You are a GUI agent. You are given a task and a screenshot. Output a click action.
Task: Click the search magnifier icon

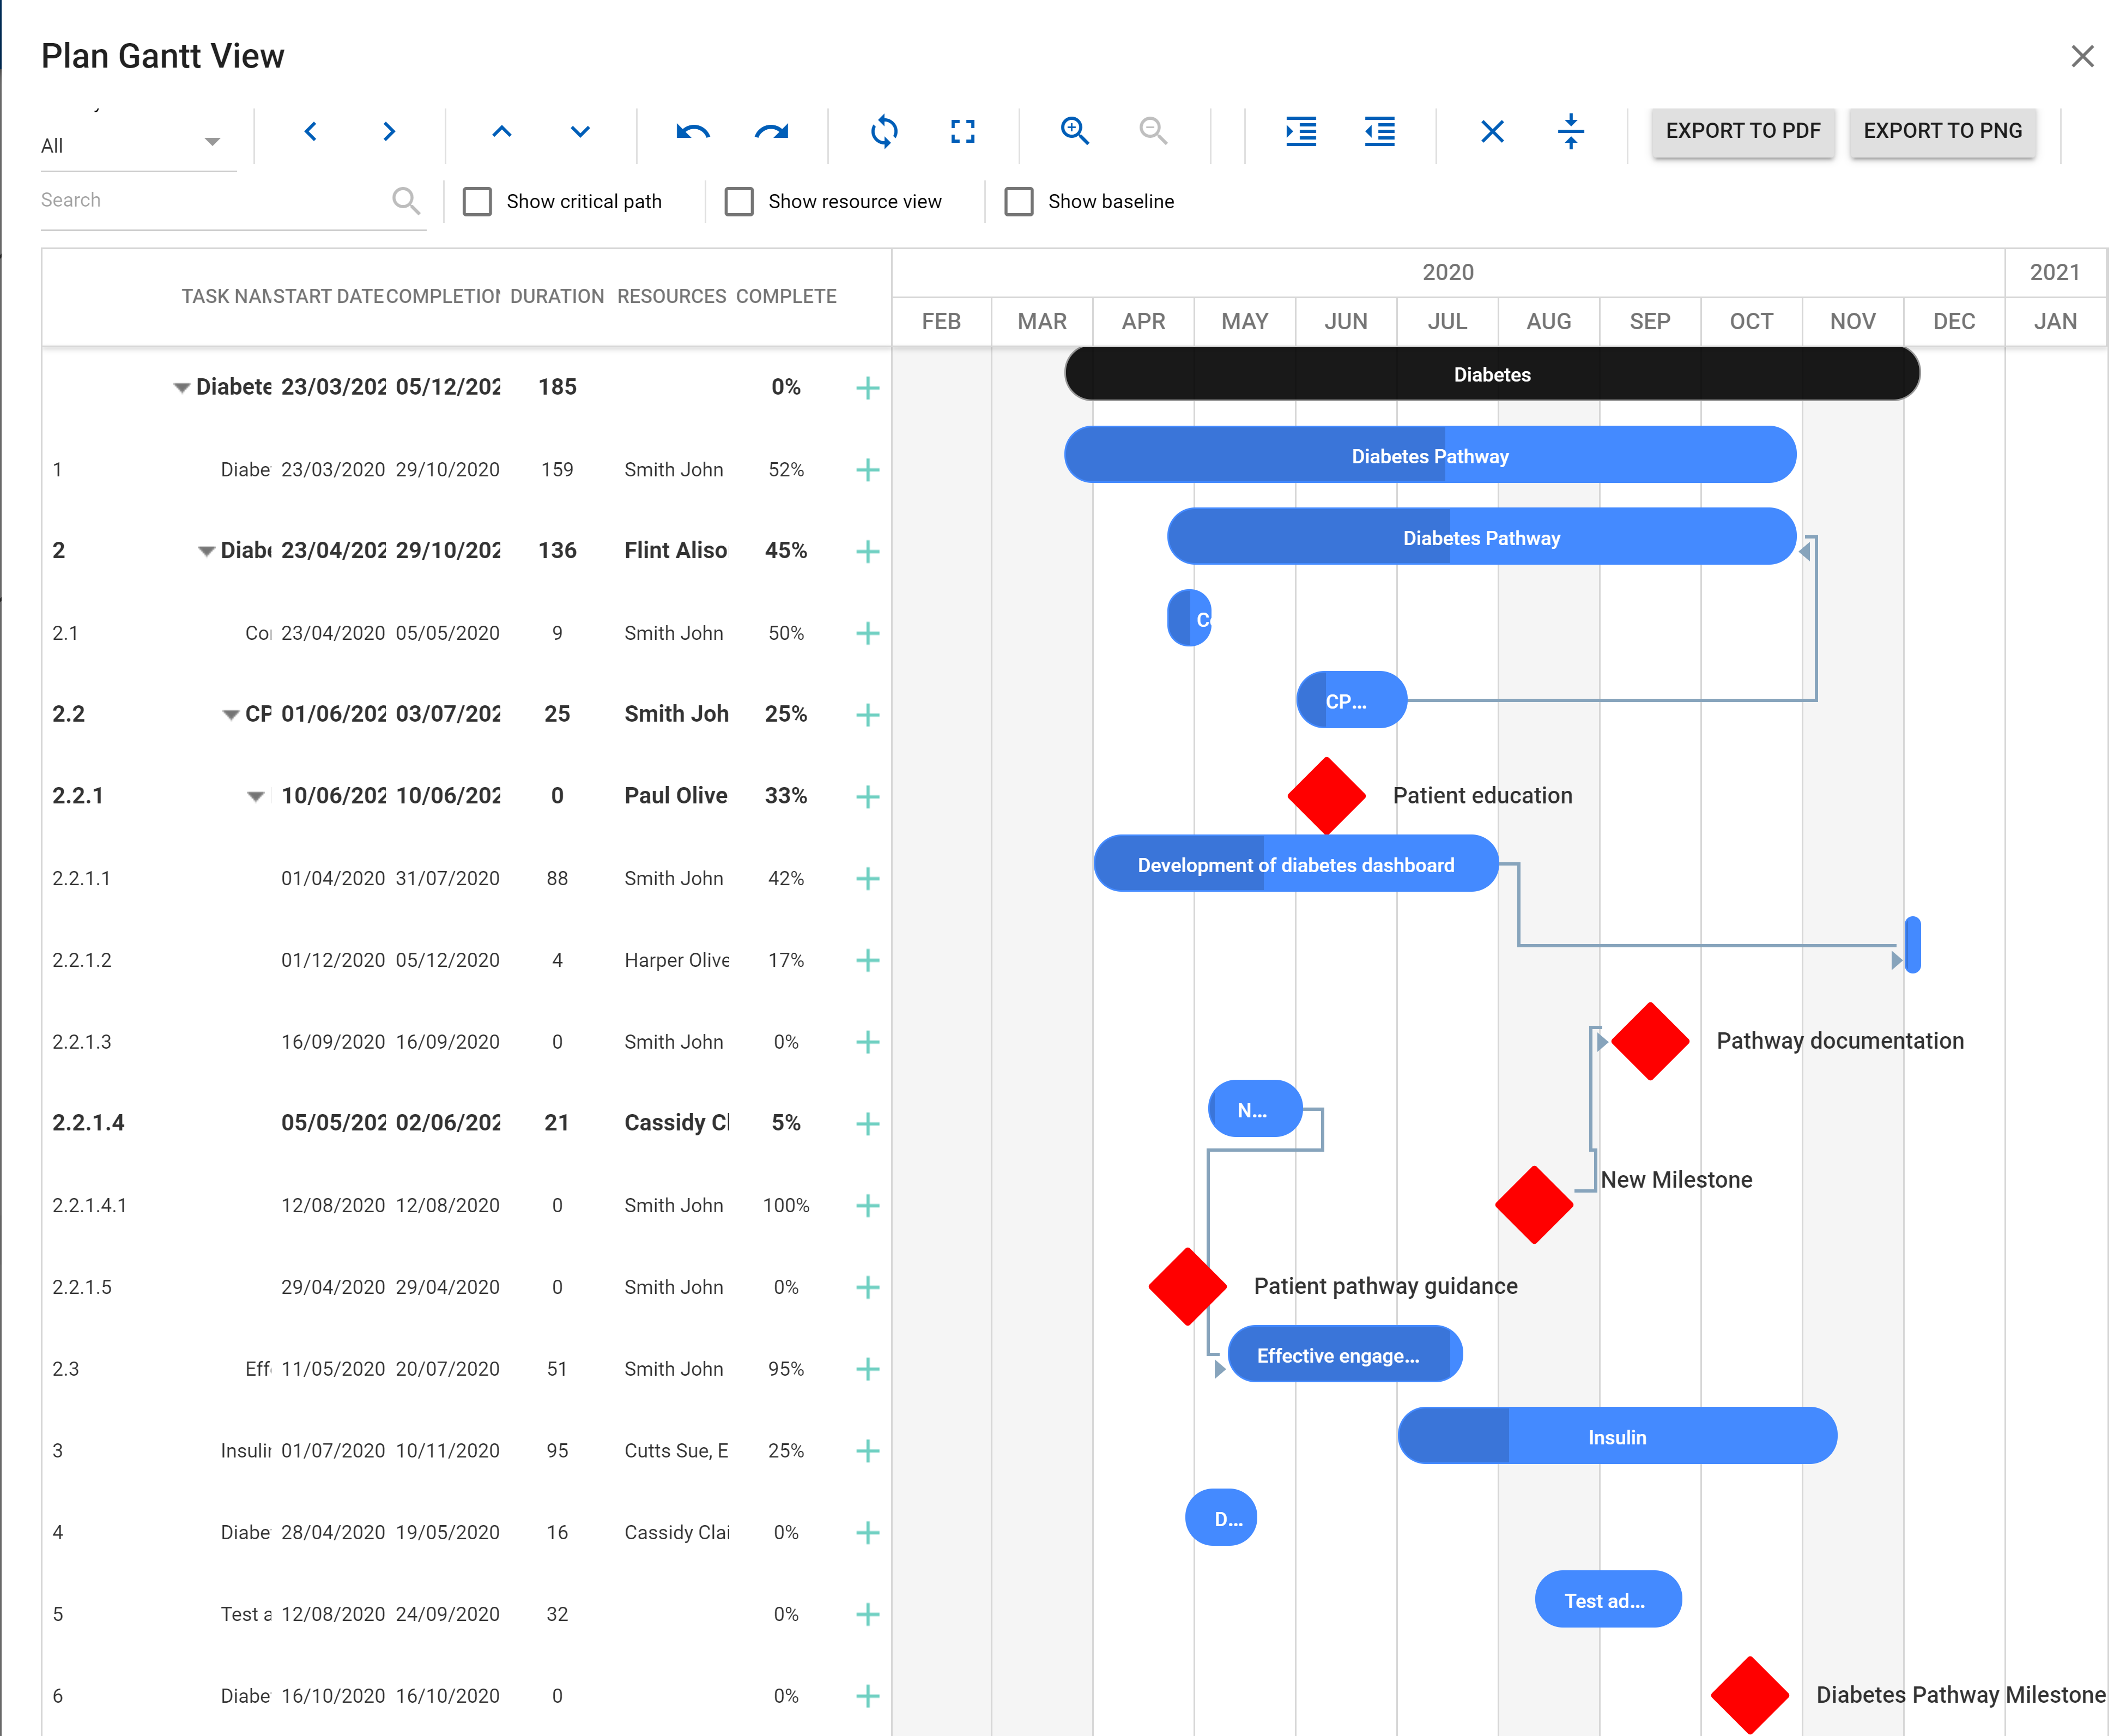pos(406,201)
